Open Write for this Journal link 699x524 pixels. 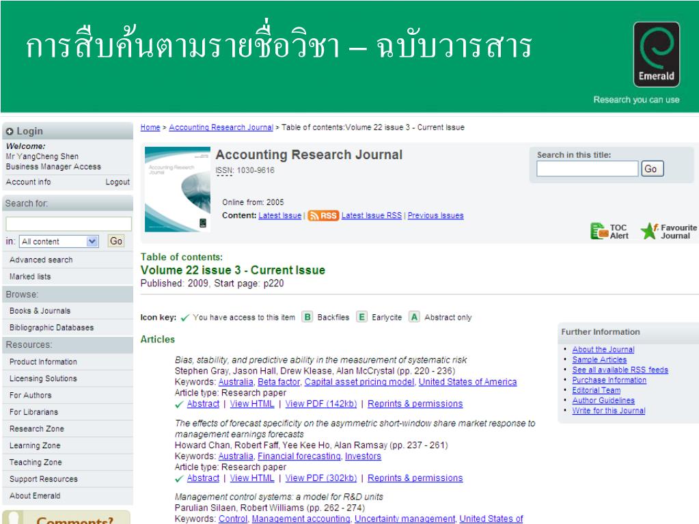click(609, 411)
